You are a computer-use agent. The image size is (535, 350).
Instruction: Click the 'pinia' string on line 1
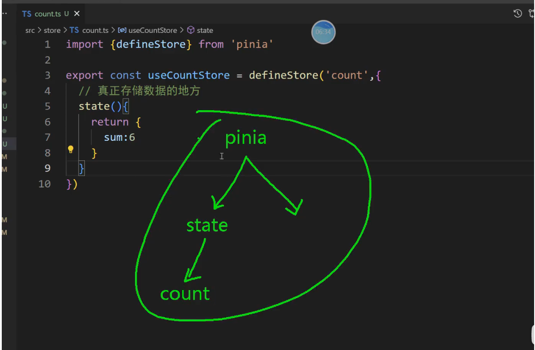pos(252,44)
